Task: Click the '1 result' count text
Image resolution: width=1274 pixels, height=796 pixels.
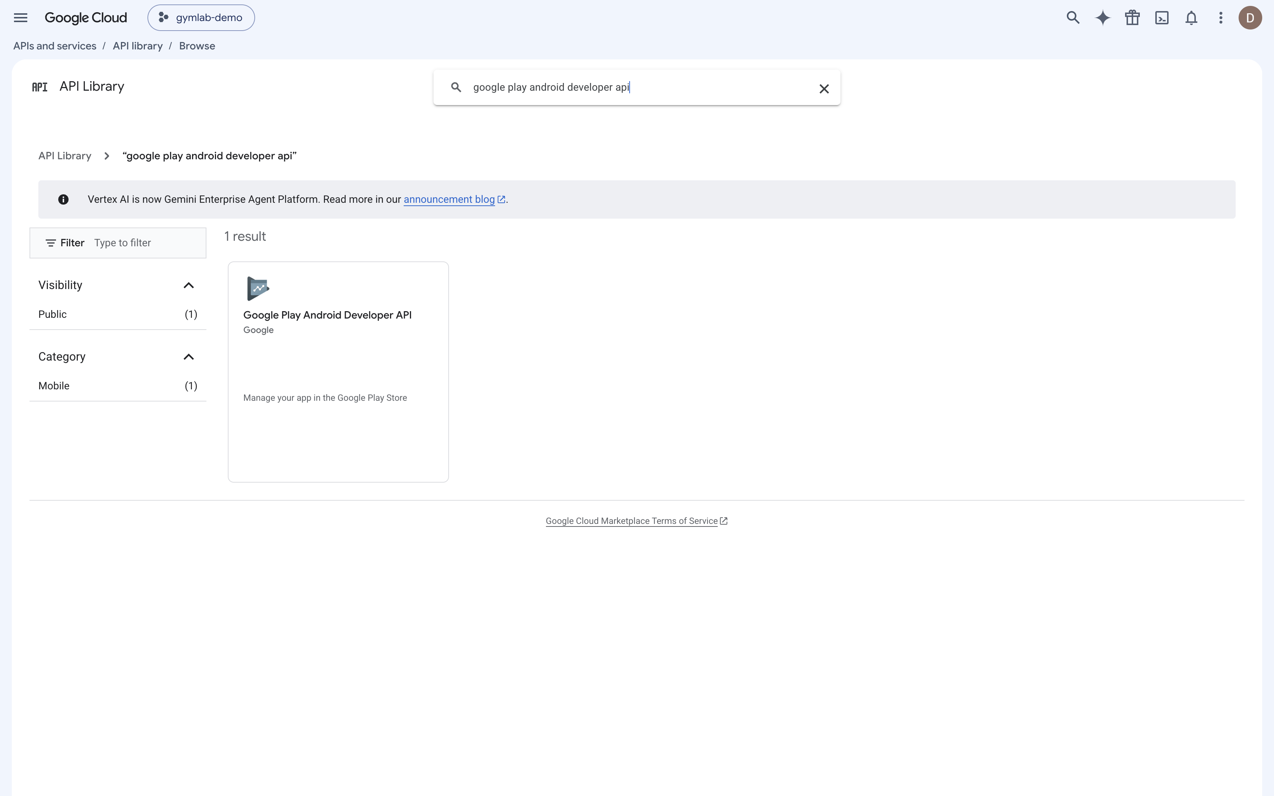Action: click(x=245, y=236)
